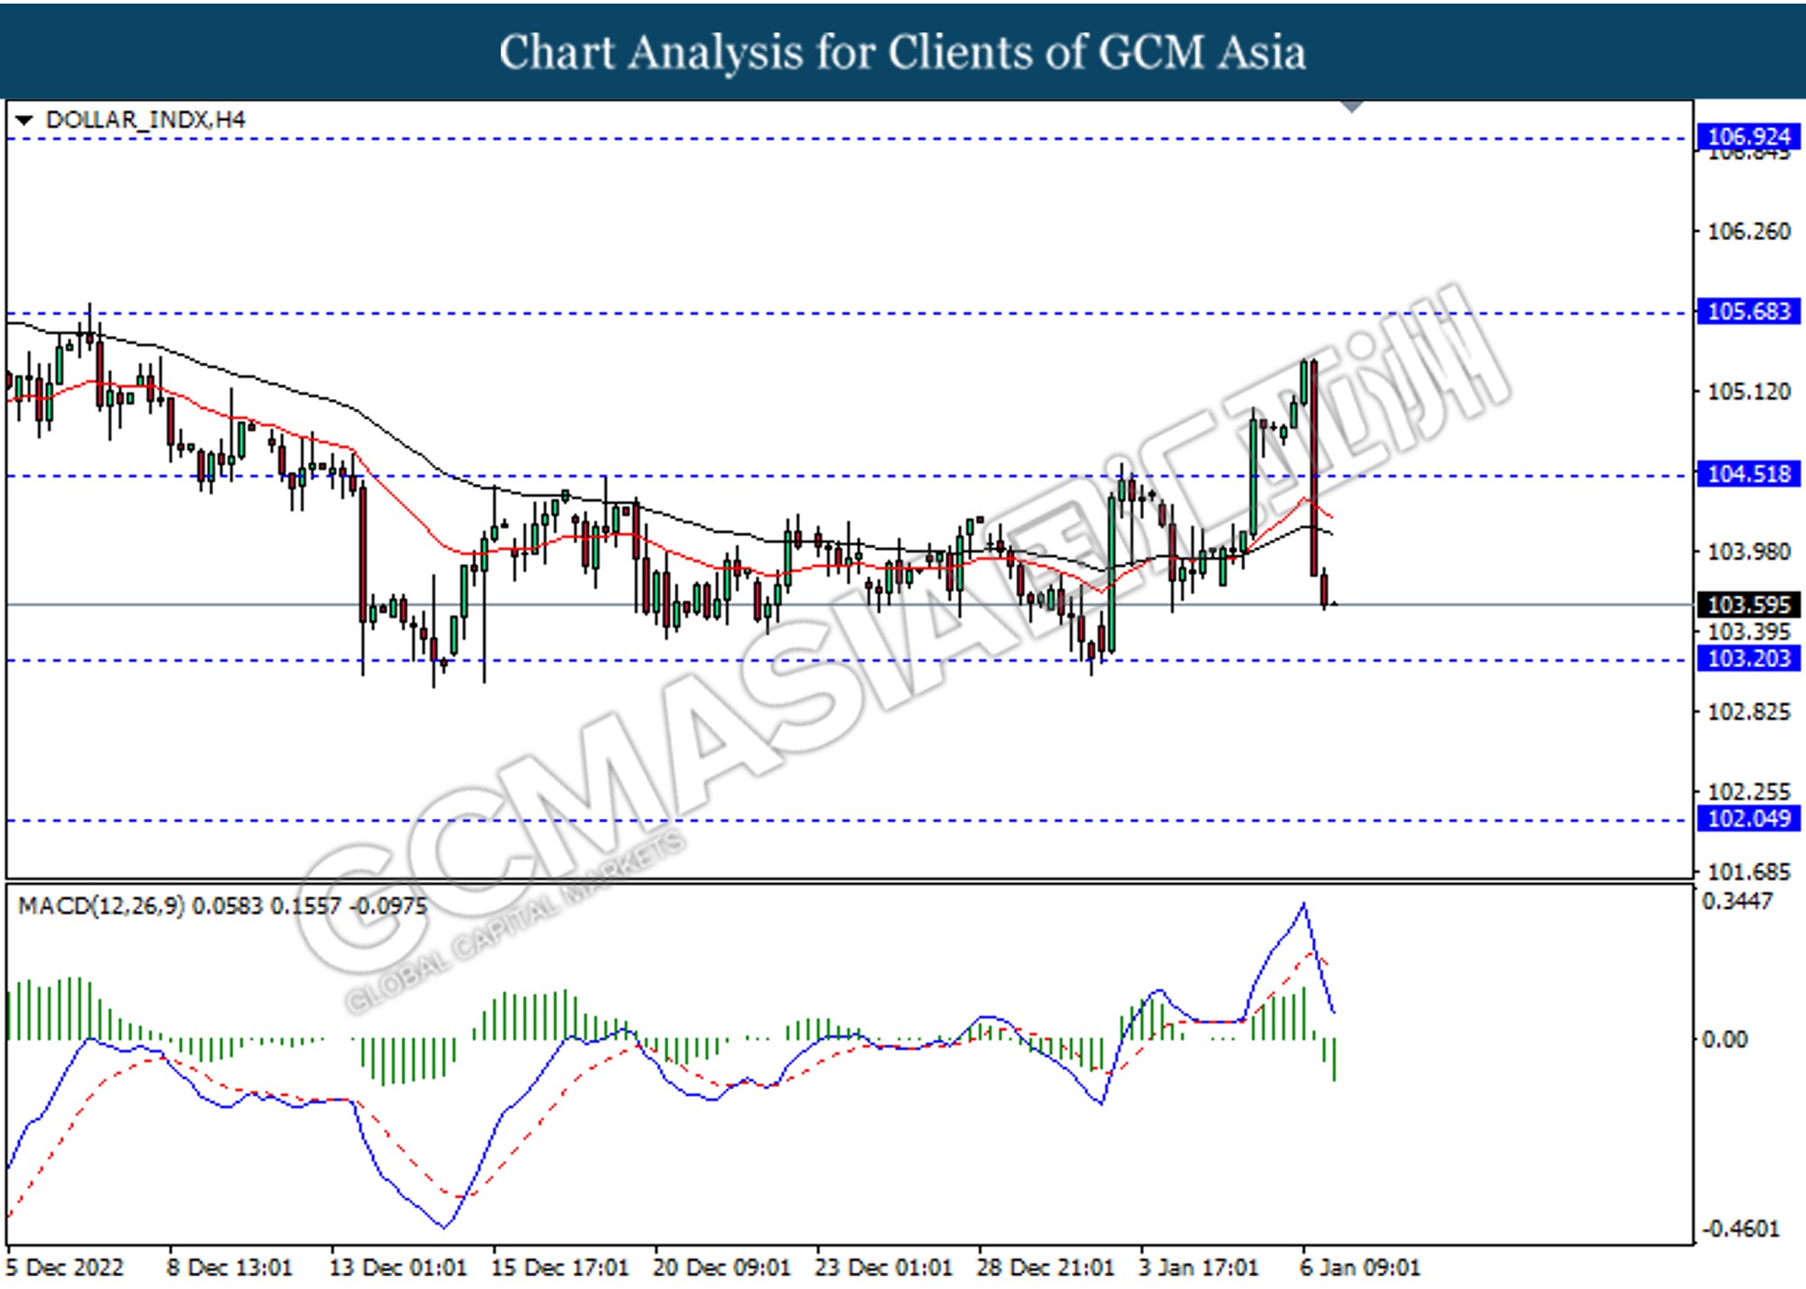This screenshot has height=1289, width=1806.
Task: Click the 6 Jan 09:01 date label
Action: [x=1360, y=1267]
